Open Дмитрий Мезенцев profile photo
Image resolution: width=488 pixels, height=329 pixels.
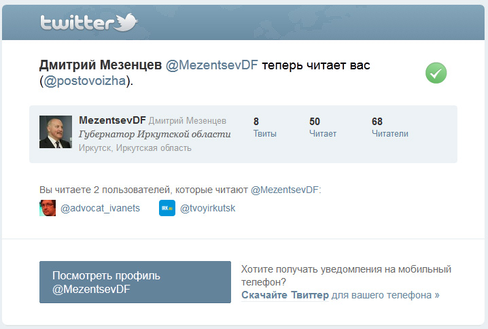[56, 132]
